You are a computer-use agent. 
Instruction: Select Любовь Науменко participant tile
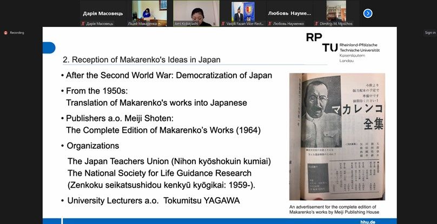point(289,13)
